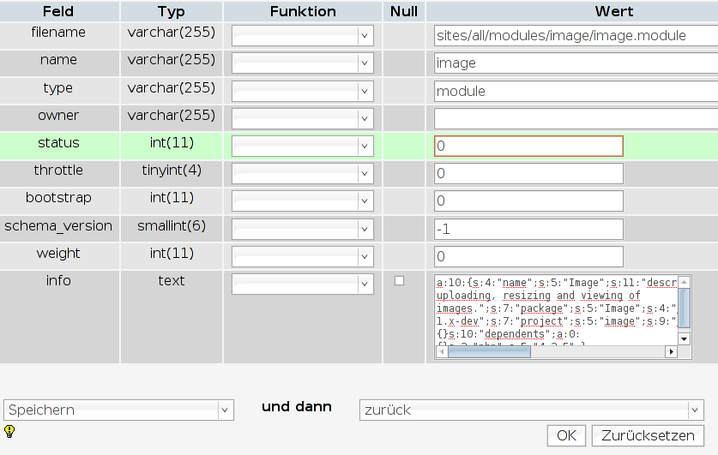
Task: Click the empty owner value field
Action: click(575, 118)
